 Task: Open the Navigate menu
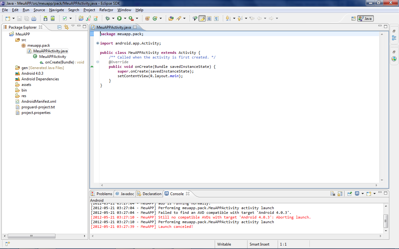56,10
